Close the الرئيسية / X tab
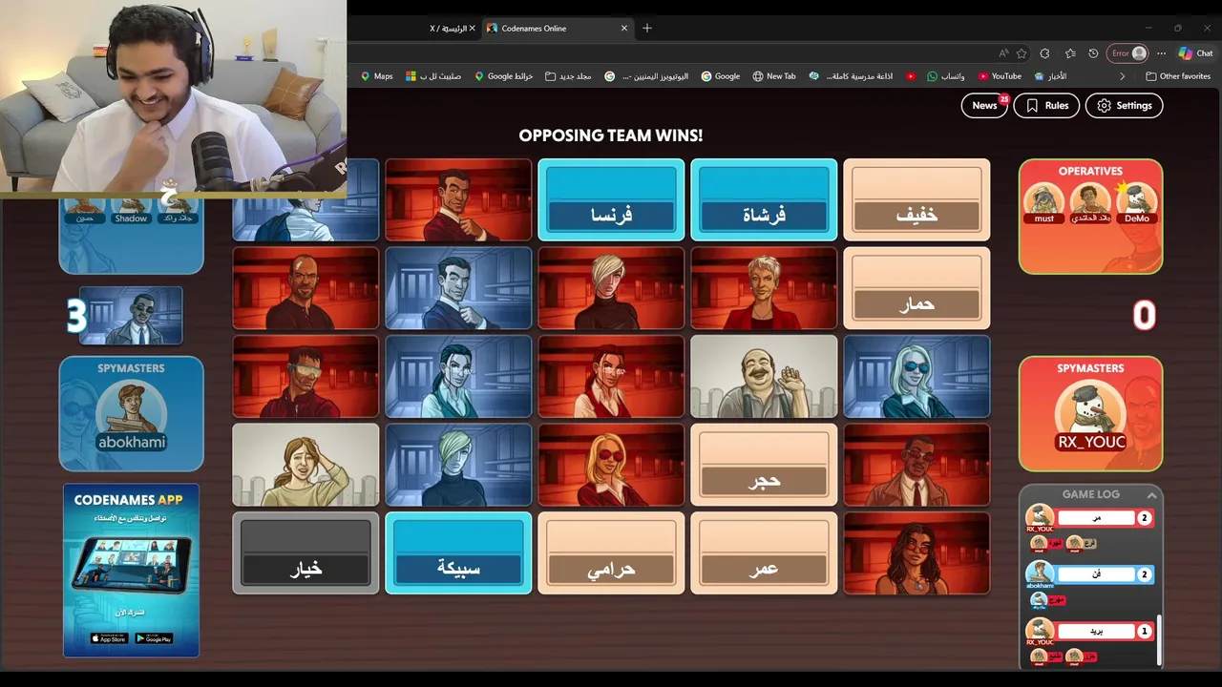Viewport: 1222px width, 687px height. (x=472, y=29)
